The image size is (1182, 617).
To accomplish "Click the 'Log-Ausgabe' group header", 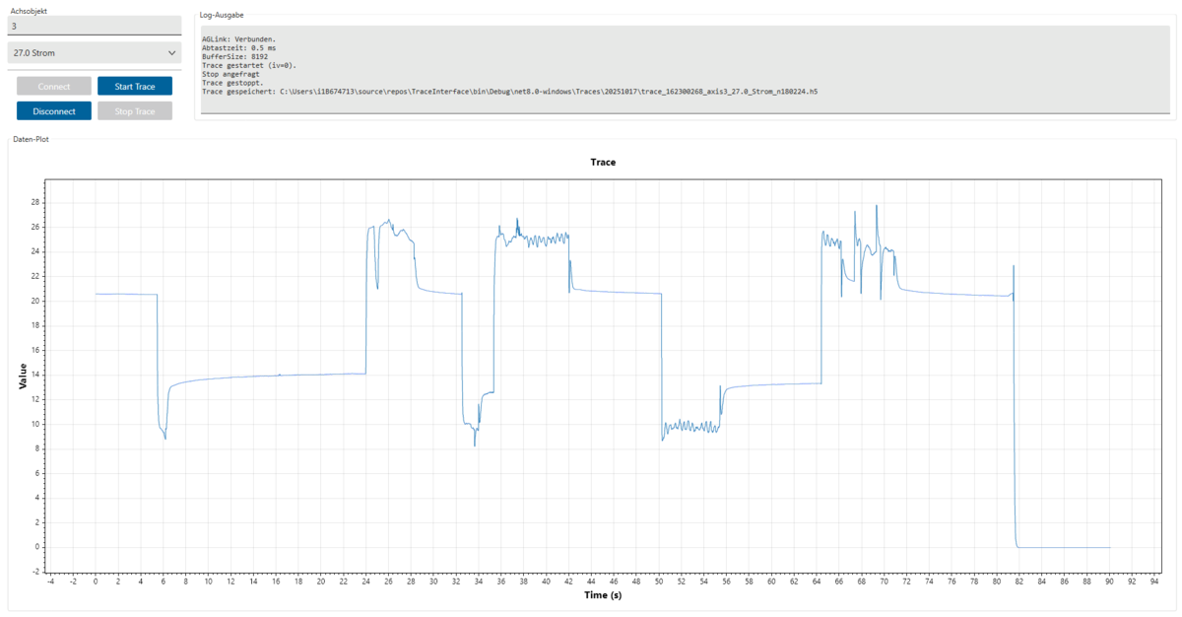I will 223,16.
